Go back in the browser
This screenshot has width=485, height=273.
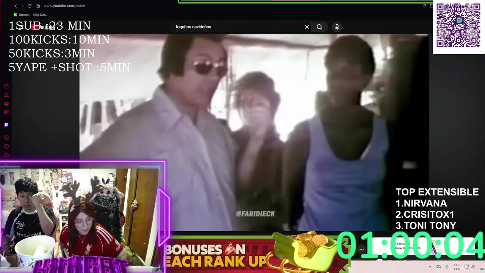click(x=16, y=6)
